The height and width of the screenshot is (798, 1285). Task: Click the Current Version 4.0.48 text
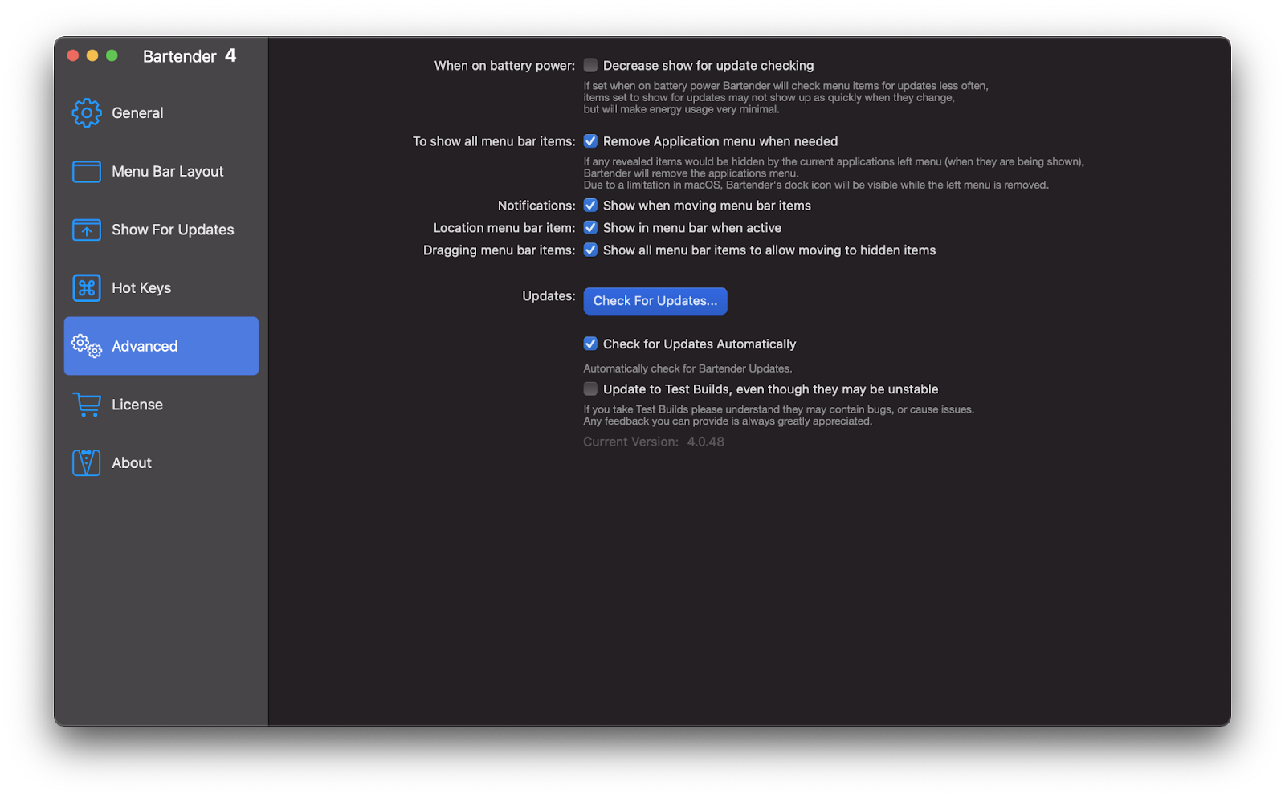[x=654, y=442]
